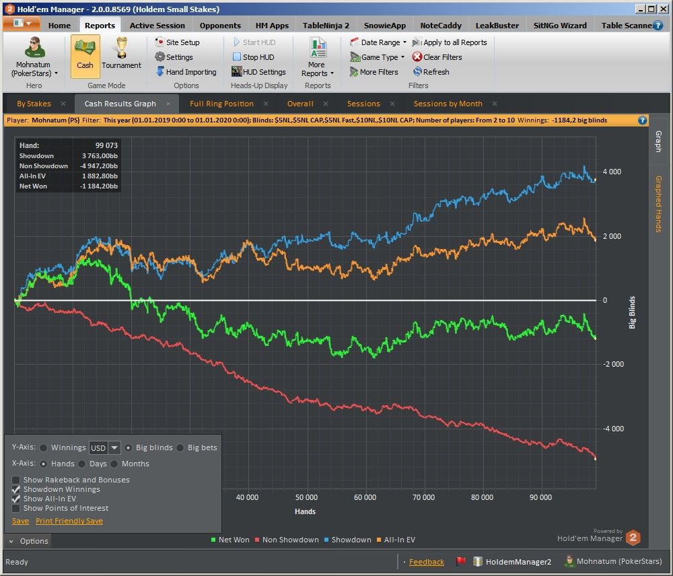Viewport: 673px width, 576px height.
Task: Select Big bets Y-axis radio button
Action: pyautogui.click(x=180, y=447)
